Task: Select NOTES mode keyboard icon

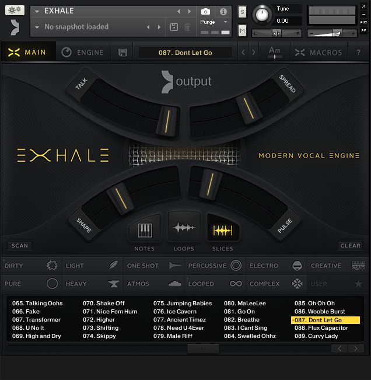Action: (145, 230)
